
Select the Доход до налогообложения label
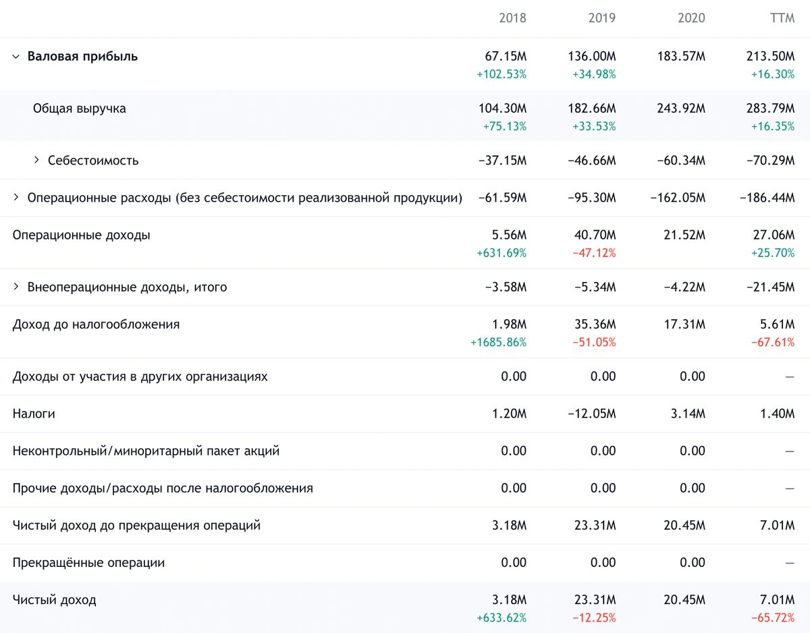(97, 325)
